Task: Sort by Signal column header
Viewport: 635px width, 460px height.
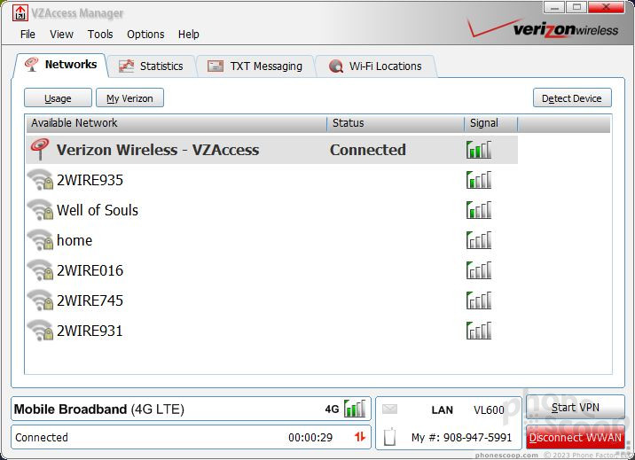Action: (490, 123)
